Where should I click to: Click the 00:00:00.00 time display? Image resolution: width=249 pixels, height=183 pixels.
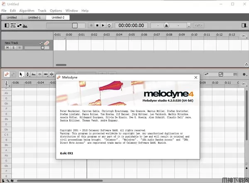coord(131,25)
